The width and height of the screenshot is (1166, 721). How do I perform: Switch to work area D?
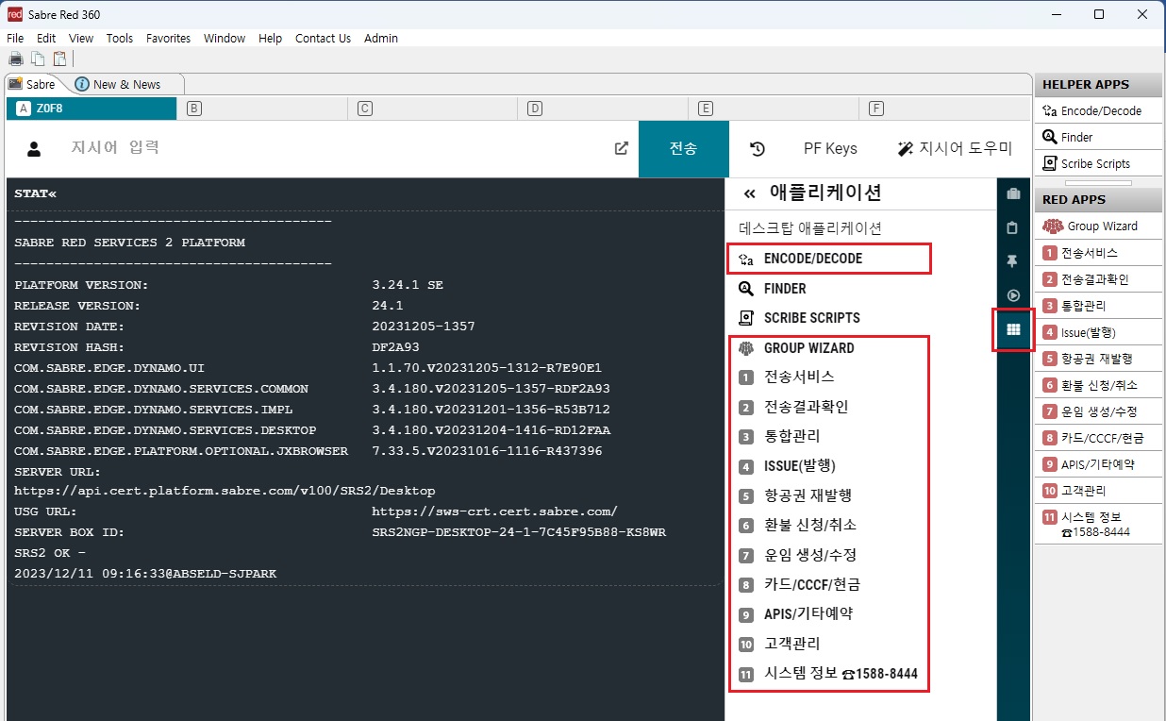point(603,109)
